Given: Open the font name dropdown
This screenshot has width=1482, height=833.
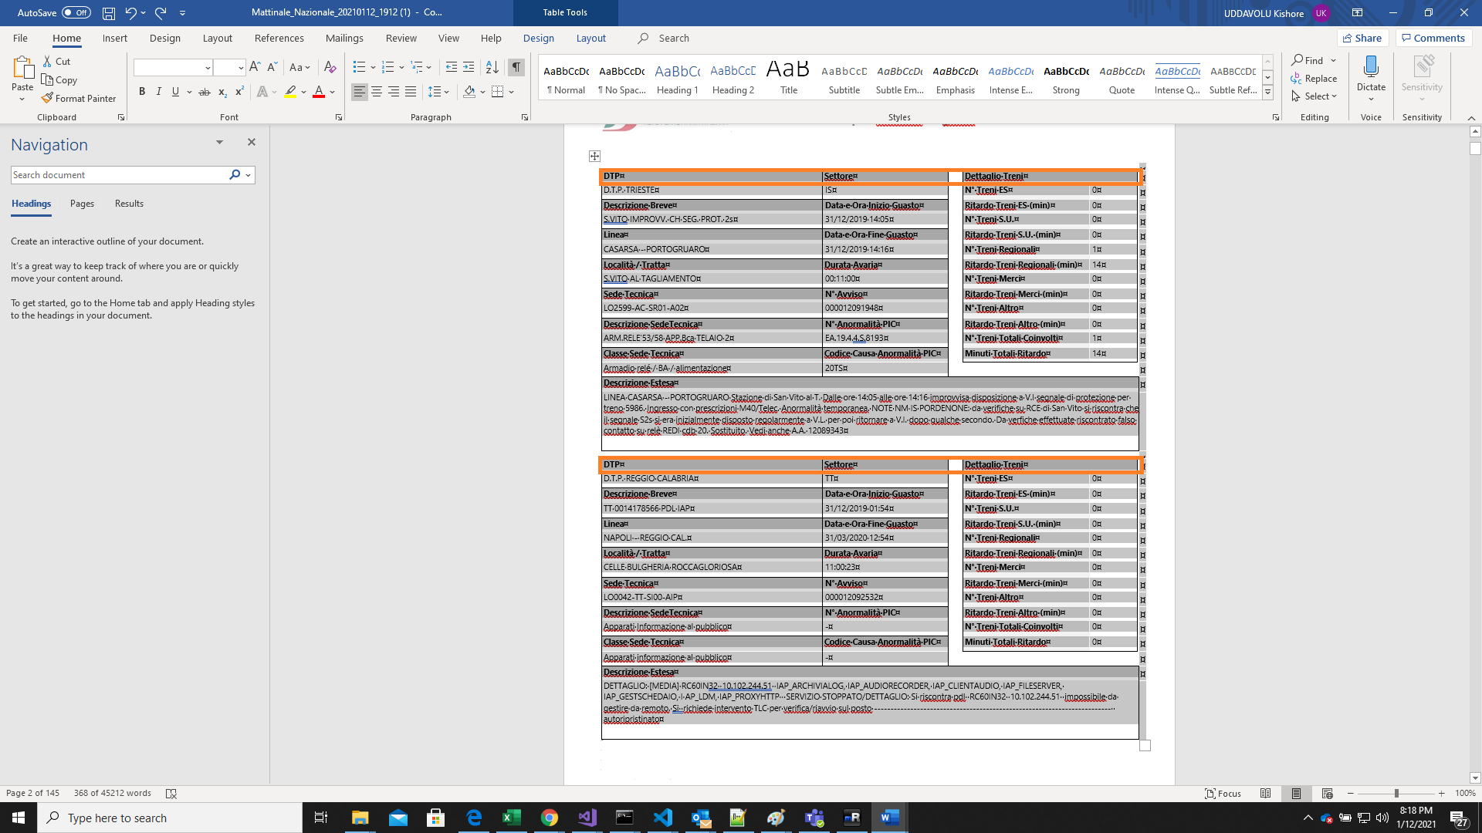Looking at the screenshot, I should [x=208, y=68].
